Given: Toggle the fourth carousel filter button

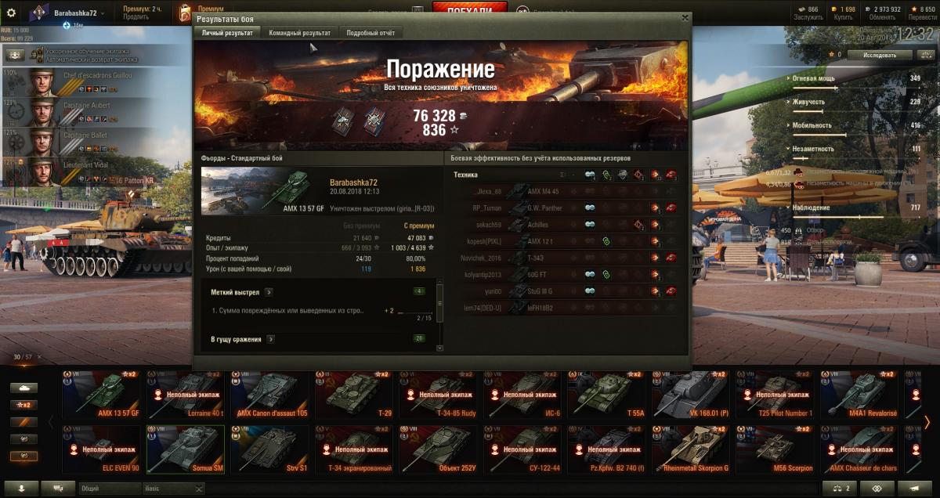Looking at the screenshot, I should [x=23, y=439].
